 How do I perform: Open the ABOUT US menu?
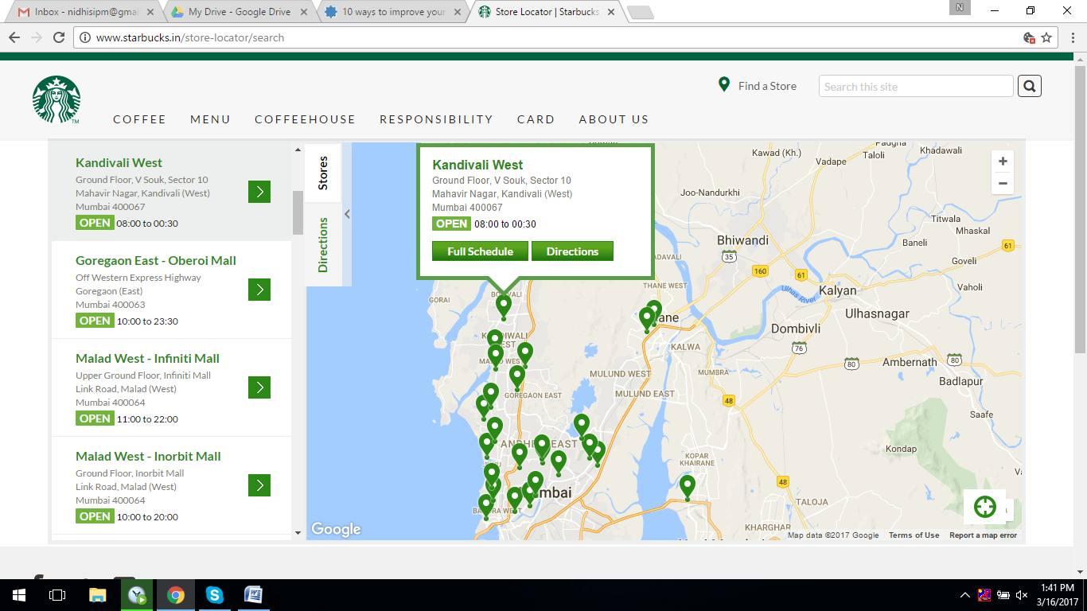[614, 119]
